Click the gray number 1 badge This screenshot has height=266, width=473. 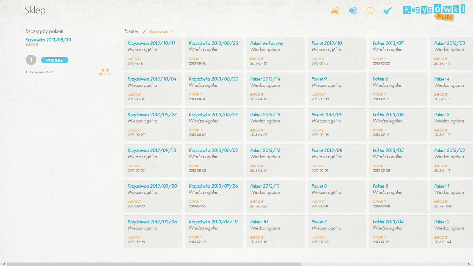click(31, 60)
